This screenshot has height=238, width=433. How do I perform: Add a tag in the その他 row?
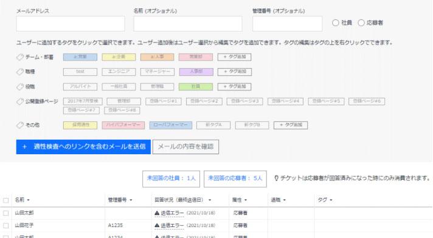point(291,125)
